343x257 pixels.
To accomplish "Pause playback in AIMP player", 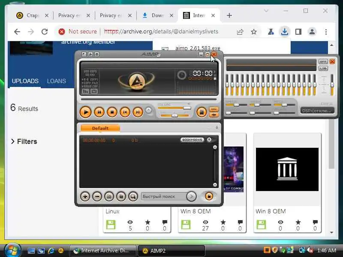I will pyautogui.click(x=99, y=112).
